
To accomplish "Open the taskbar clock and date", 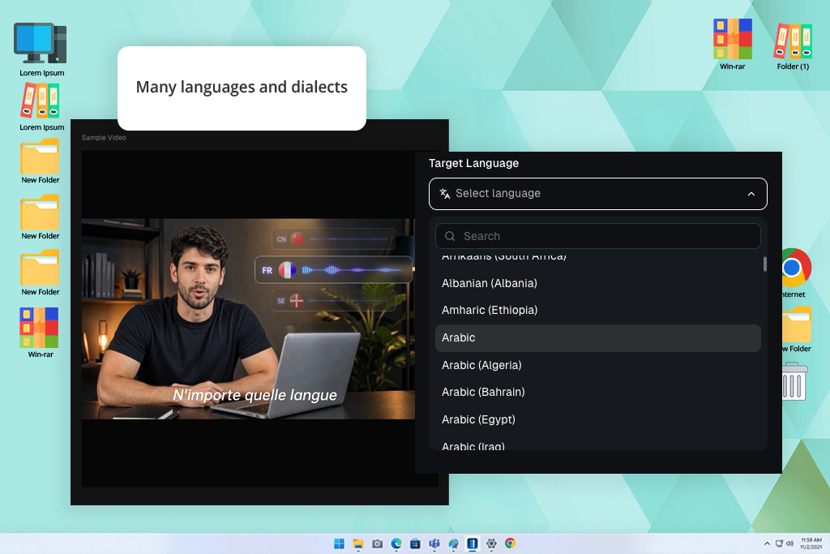I will 811,543.
